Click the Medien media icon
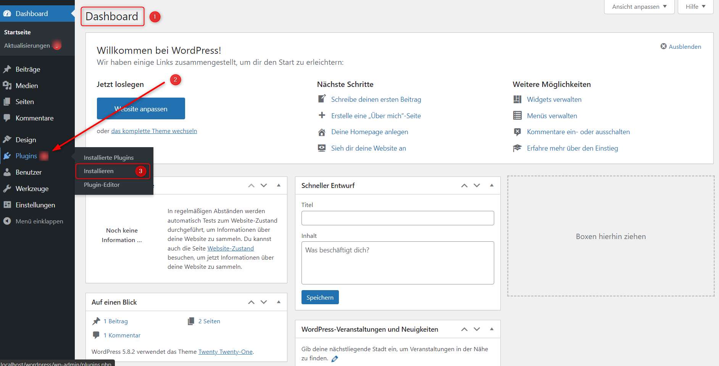The image size is (719, 366). coord(7,86)
